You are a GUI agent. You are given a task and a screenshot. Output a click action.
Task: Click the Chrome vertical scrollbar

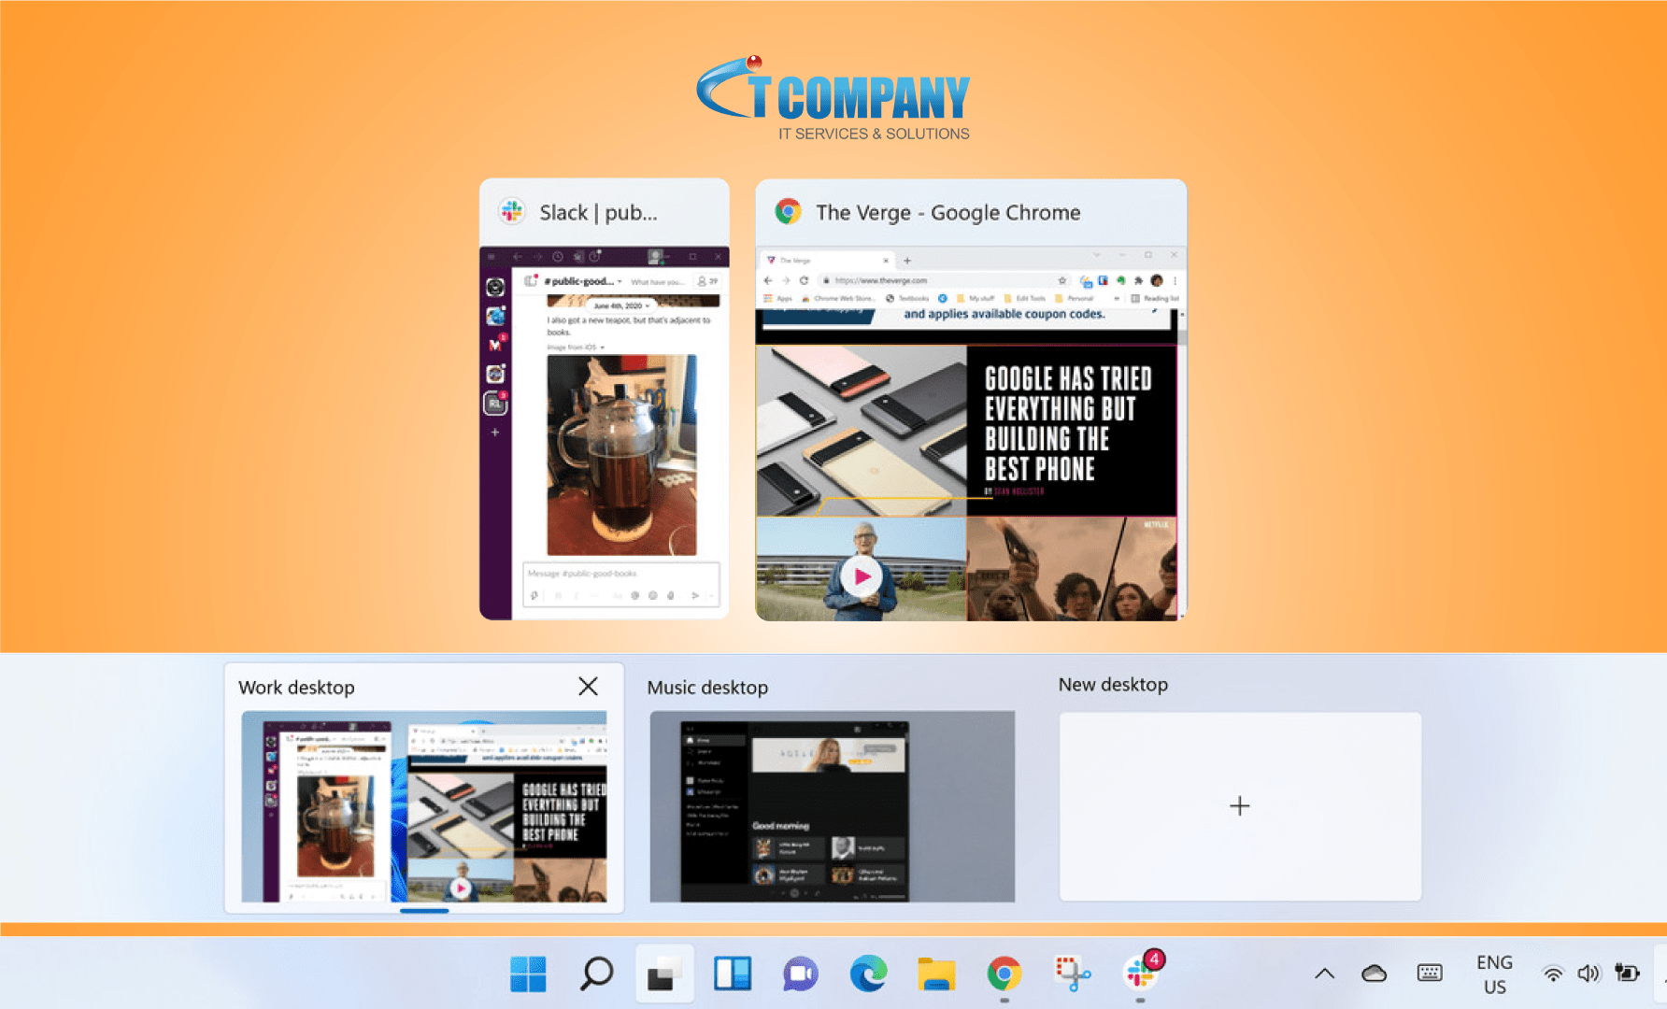[x=1182, y=465]
